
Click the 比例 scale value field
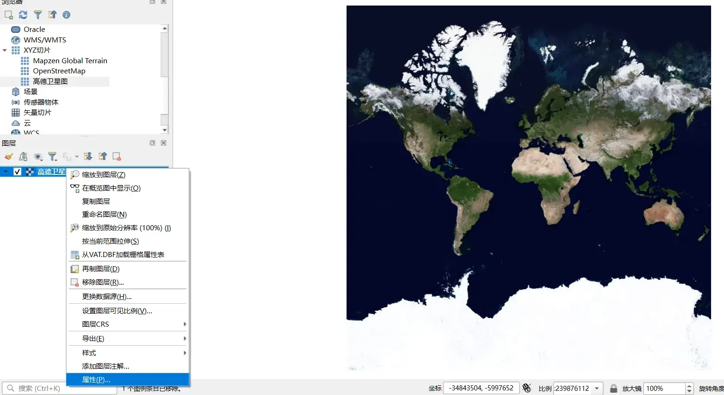[x=573, y=389]
